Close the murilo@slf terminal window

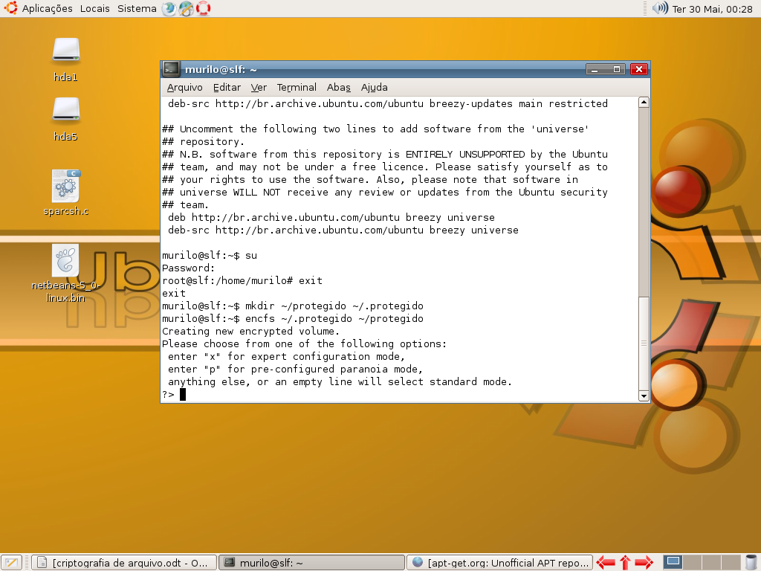pyautogui.click(x=639, y=69)
